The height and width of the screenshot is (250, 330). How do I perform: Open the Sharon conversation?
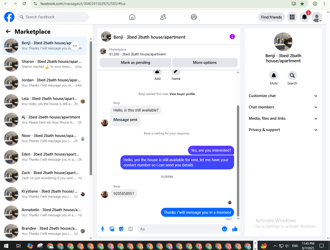pyautogui.click(x=45, y=64)
